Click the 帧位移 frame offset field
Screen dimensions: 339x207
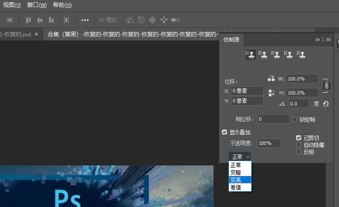(274, 119)
